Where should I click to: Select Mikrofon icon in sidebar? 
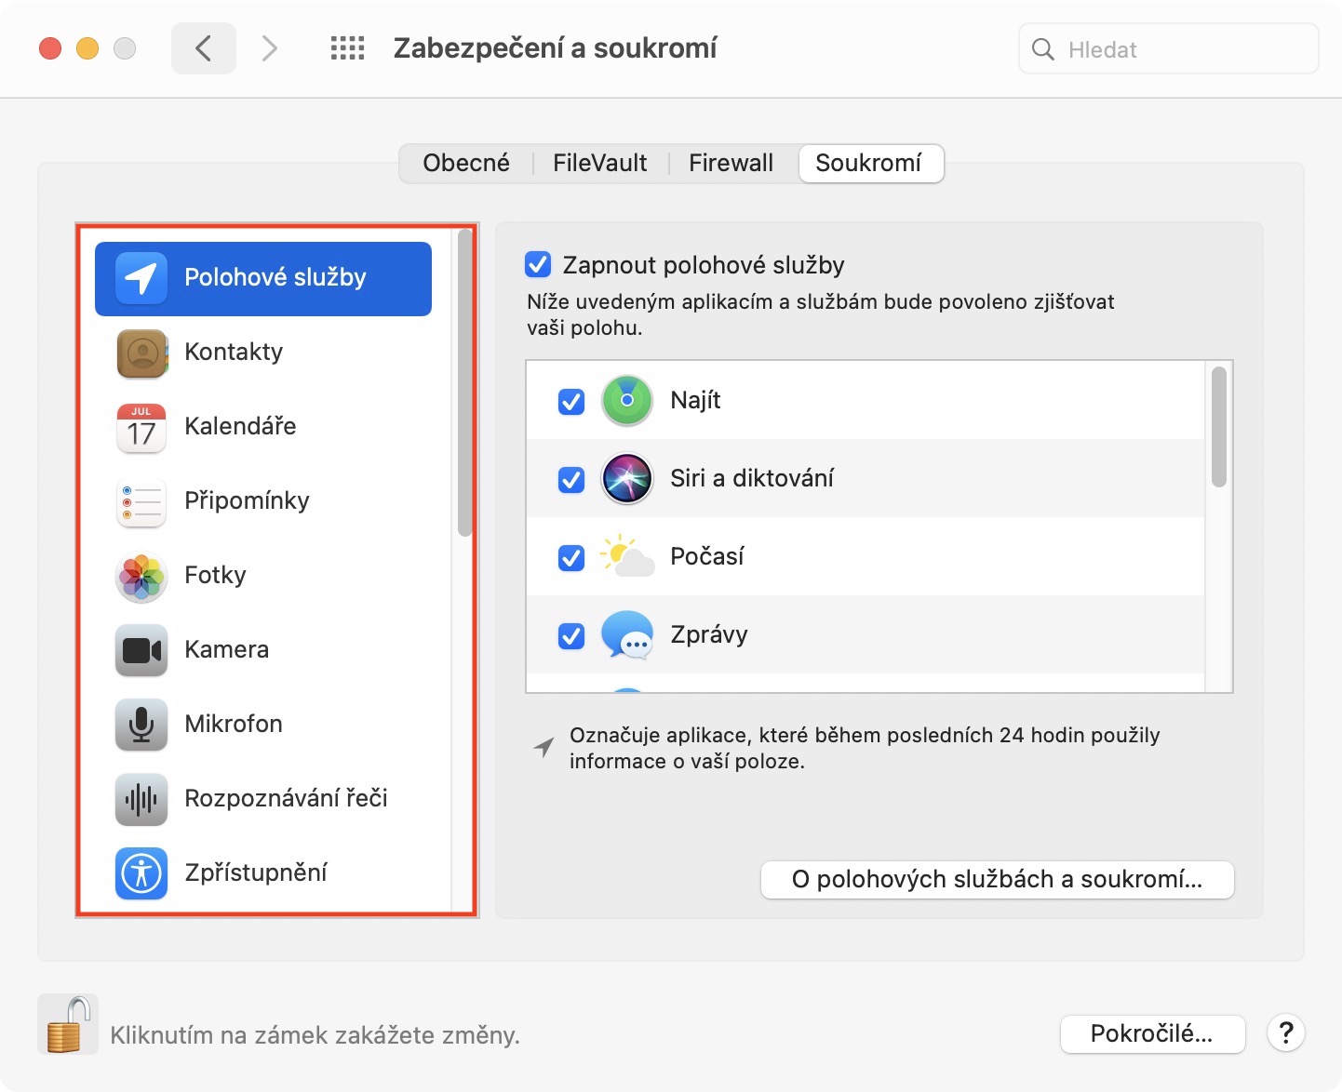pyautogui.click(x=141, y=725)
